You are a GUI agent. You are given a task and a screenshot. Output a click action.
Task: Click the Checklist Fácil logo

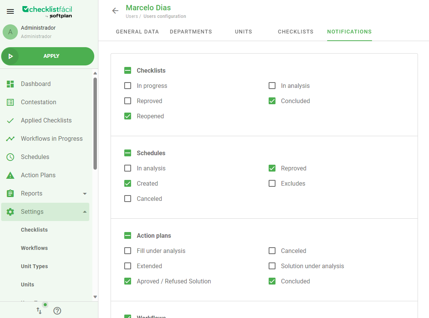click(x=47, y=12)
